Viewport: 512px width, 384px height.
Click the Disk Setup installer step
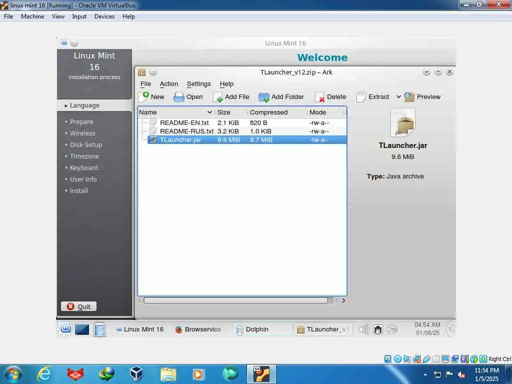tap(86, 144)
